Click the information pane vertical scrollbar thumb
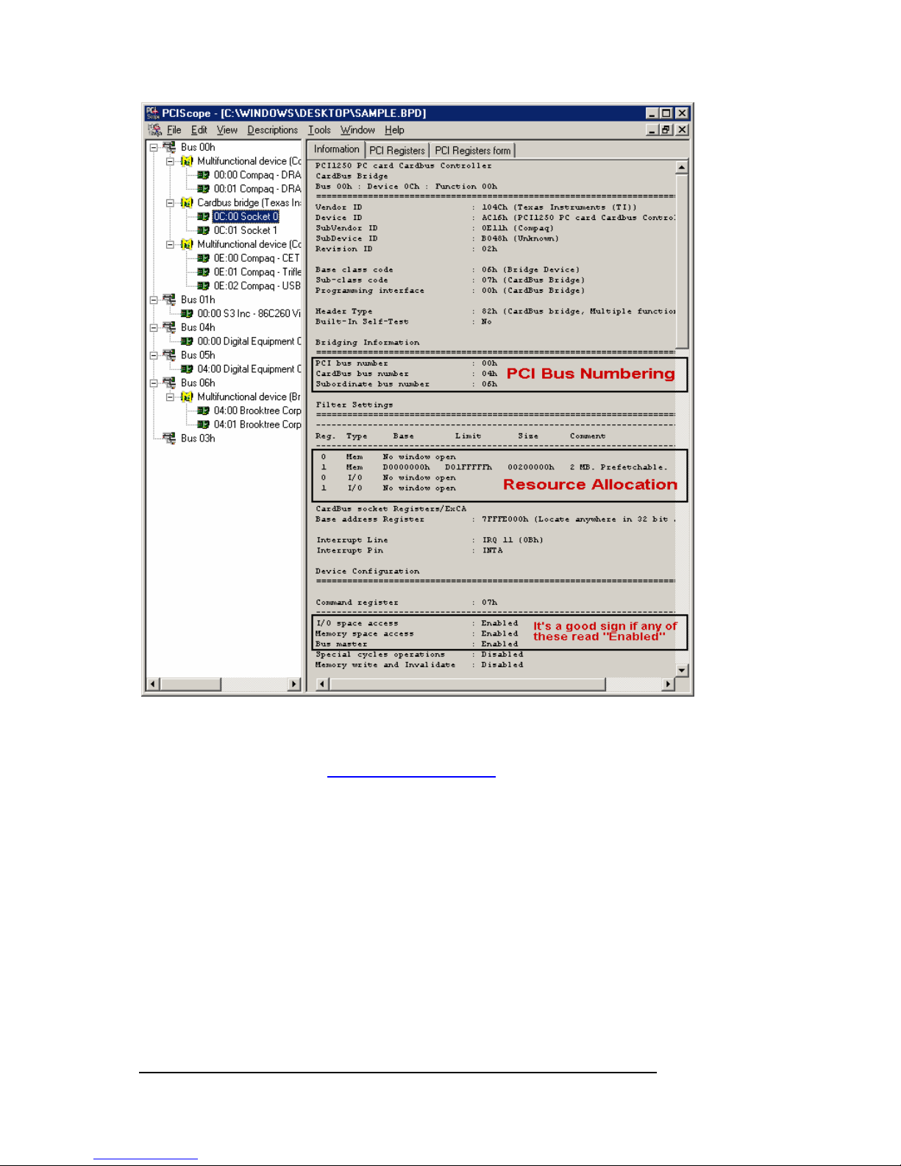The width and height of the screenshot is (901, 1166). tap(682, 261)
